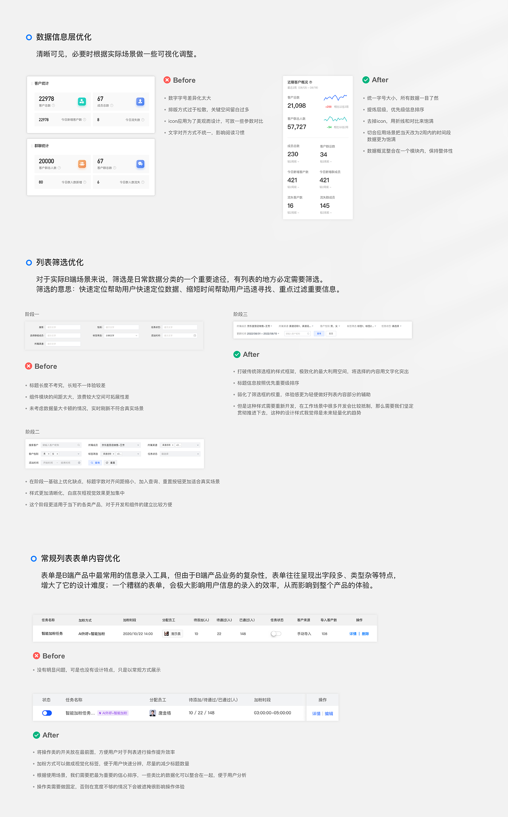Viewport: 508px width, 817px height.
Task: Click the blue chat 客户群总数 icon
Action: [x=140, y=164]
